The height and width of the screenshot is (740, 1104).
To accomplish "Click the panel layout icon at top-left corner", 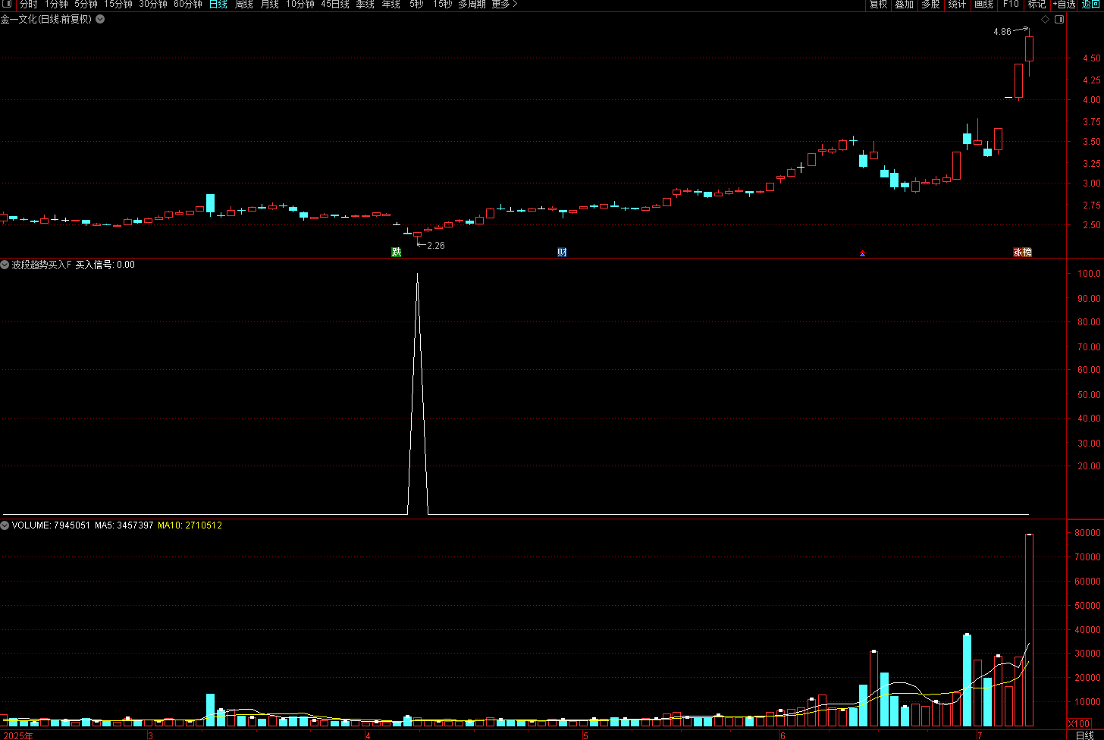I will click(7, 5).
